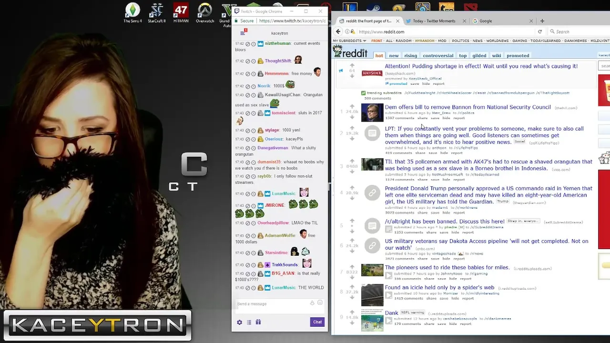Open the Twitch viewer list icon

tap(249, 322)
